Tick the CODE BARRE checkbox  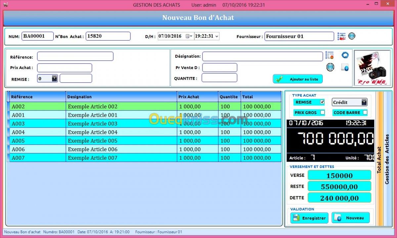click(x=365, y=113)
